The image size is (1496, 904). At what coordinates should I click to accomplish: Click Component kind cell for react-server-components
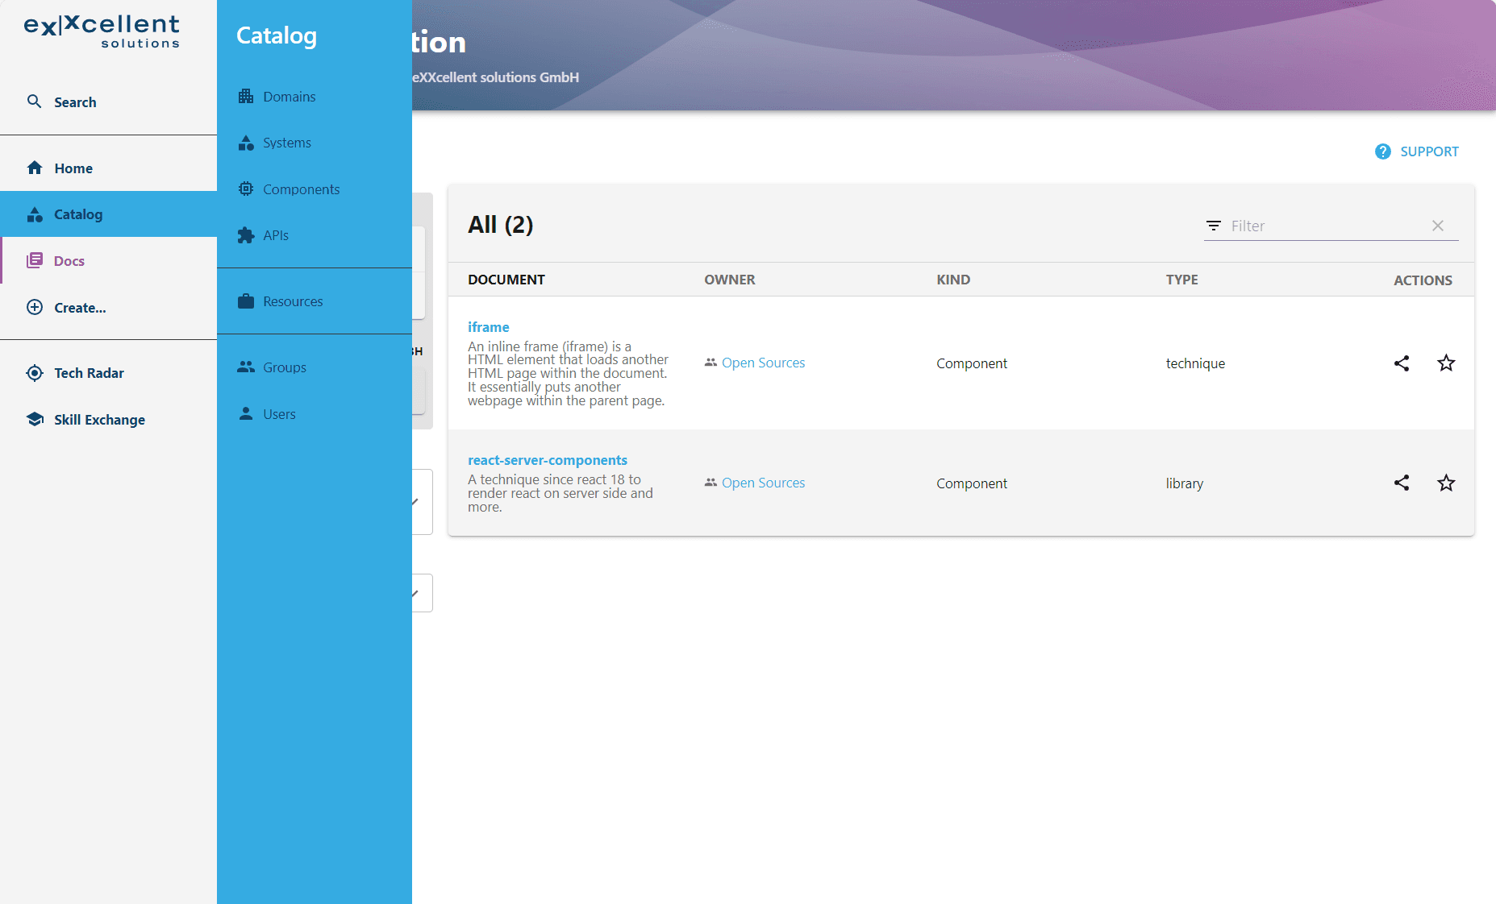(x=972, y=483)
